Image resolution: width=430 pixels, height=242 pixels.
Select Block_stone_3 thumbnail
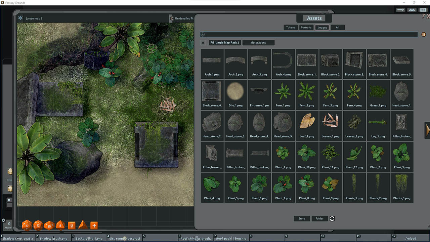[x=354, y=64]
